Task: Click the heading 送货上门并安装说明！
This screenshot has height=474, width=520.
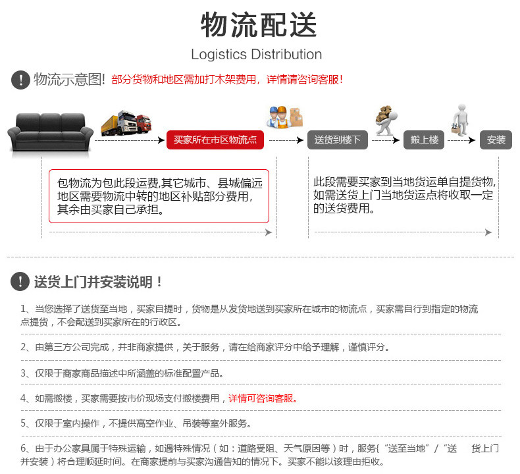Action: point(98,282)
